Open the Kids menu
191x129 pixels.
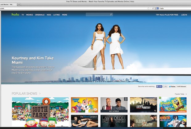(49, 15)
